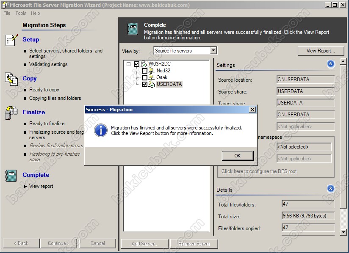Select the W03R2DC server node
Image resolution: width=349 pixels, height=253 pixels.
[x=159, y=64]
